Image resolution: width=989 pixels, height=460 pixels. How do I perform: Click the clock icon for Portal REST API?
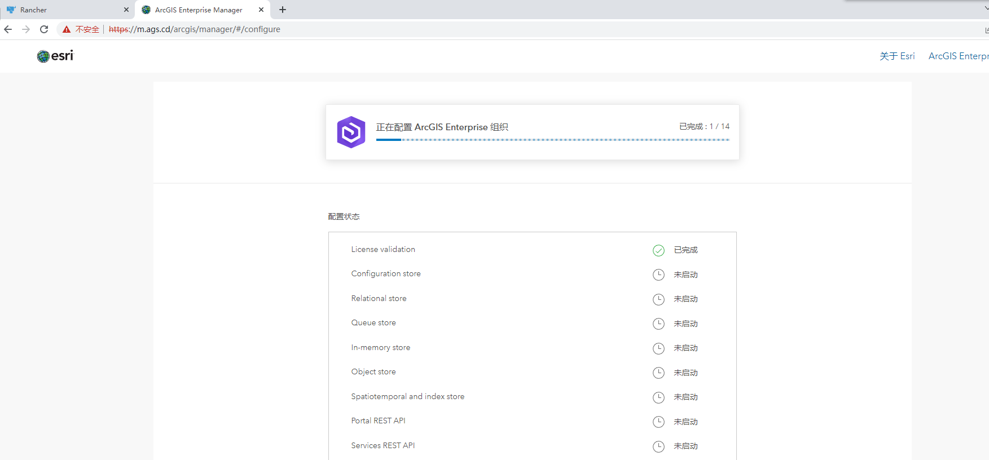[x=658, y=422]
